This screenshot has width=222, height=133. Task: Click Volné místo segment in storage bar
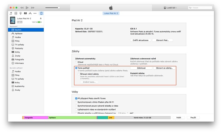click(x=142, y=118)
